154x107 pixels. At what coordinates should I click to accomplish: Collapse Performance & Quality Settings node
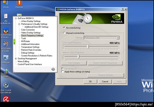tap(19, 24)
